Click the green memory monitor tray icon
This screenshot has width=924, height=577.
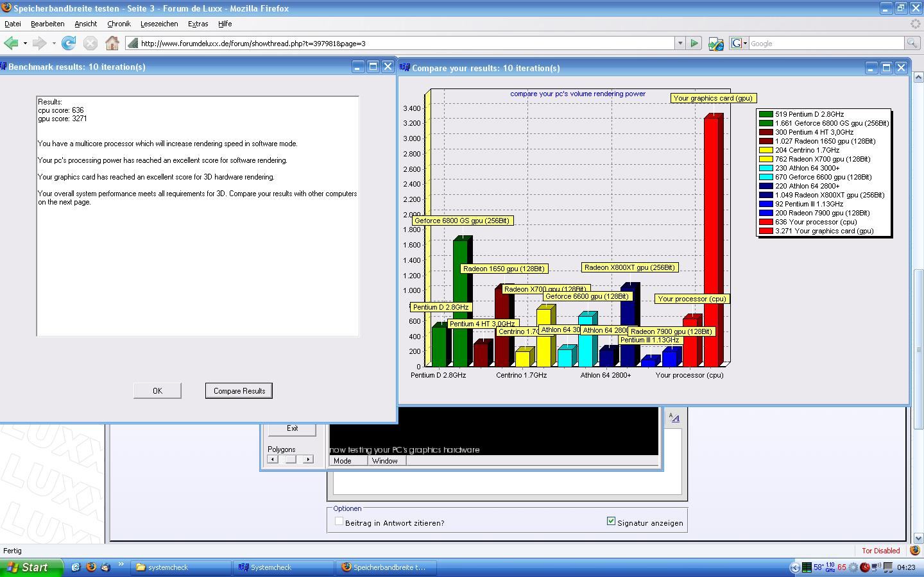[807, 567]
